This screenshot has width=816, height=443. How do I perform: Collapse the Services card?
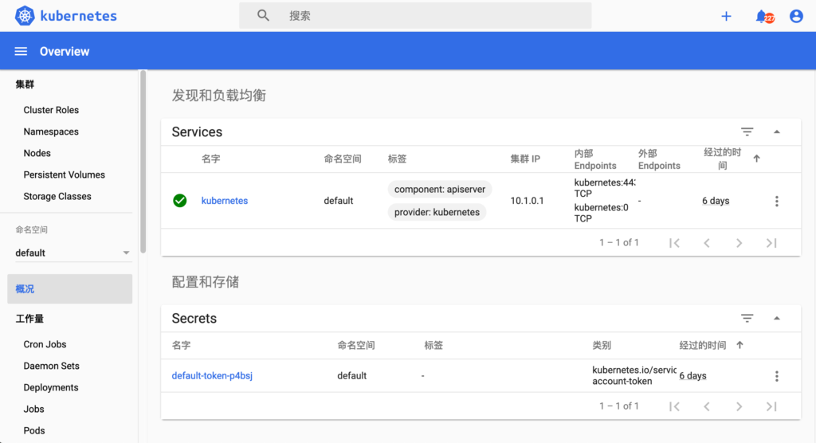coord(776,131)
